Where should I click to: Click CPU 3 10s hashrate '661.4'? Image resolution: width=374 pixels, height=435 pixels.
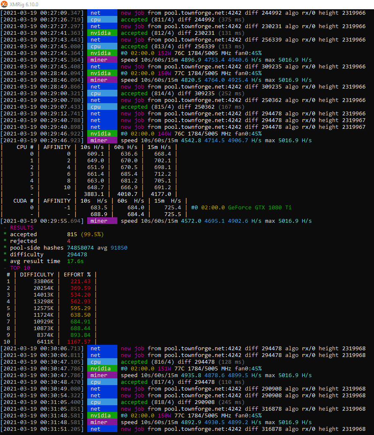(x=95, y=174)
